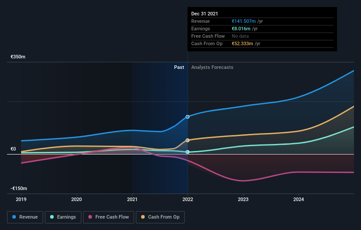361x230 pixels.
Task: Select the 2019 x-axis label
Action: [x=21, y=199]
